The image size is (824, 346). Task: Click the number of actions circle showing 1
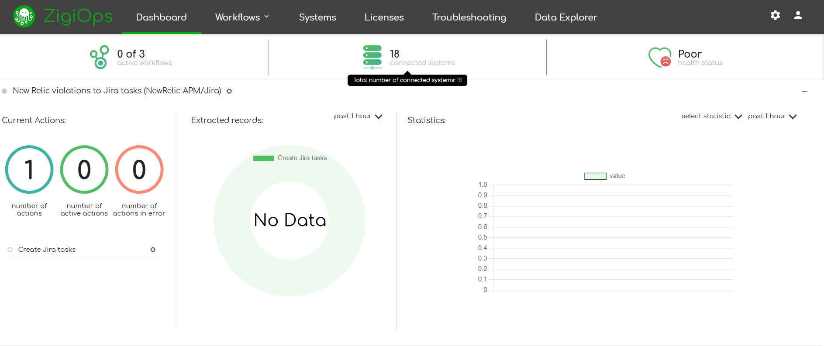pos(29,169)
